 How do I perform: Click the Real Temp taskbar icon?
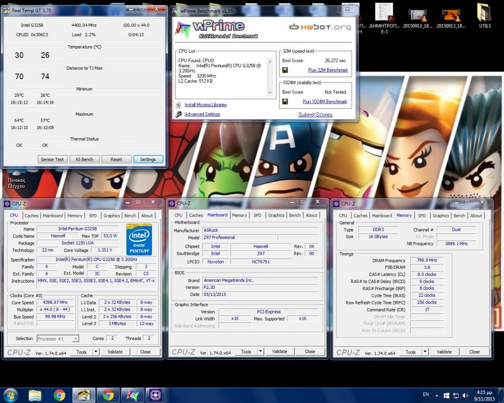[84, 395]
